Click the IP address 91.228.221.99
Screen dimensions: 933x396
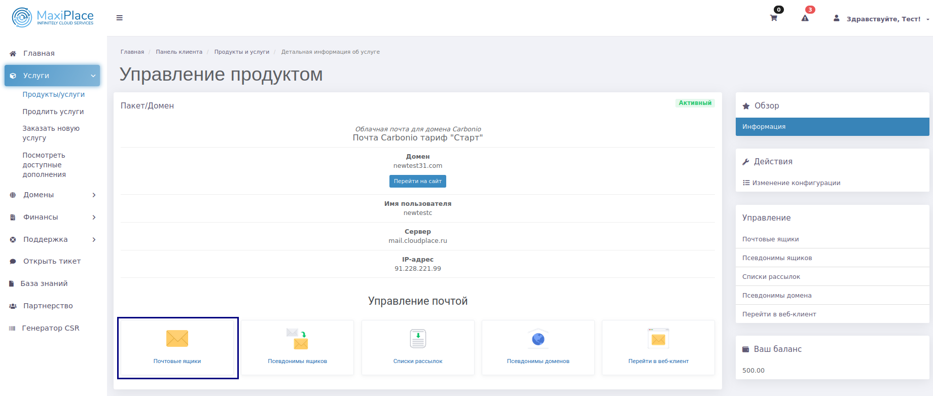[x=418, y=269]
